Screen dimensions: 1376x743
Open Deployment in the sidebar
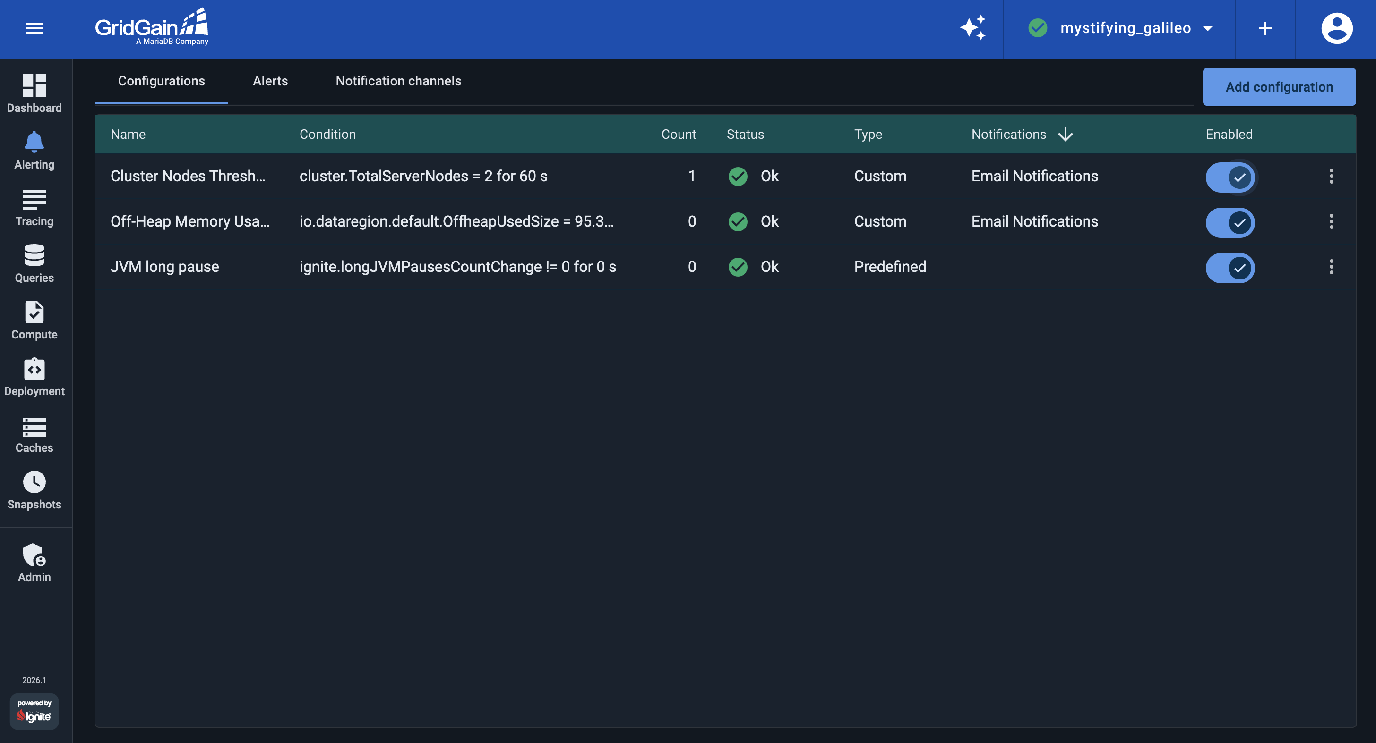[34, 377]
